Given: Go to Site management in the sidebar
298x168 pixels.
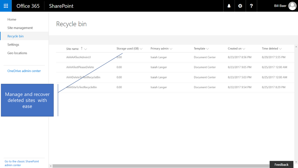Looking at the screenshot, I should coord(20,28).
